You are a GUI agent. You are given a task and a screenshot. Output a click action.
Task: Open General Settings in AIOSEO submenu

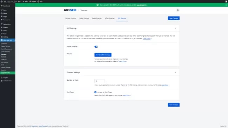point(6,46)
